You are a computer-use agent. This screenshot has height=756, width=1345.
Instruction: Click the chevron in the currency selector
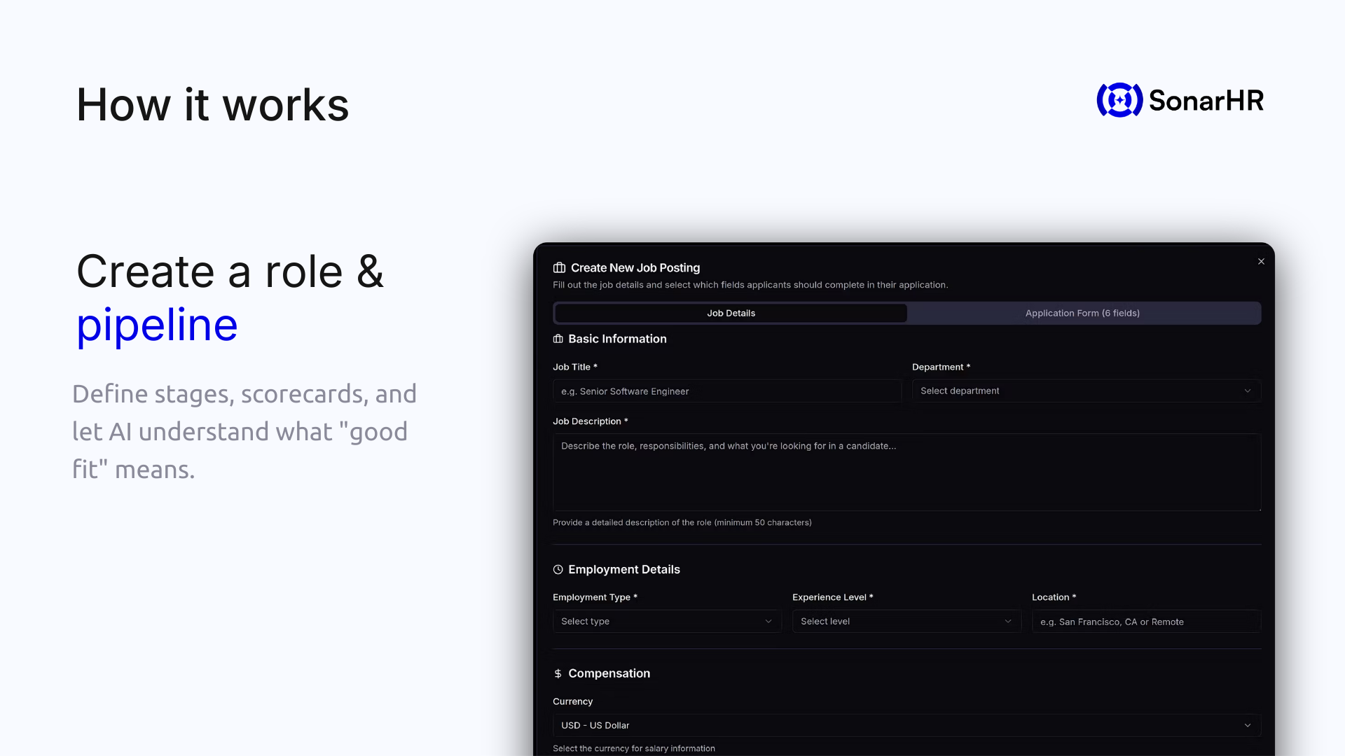coord(1248,725)
